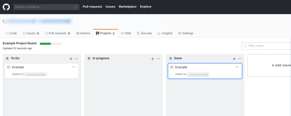Viewport: 291px width, 116px height.
Task: Add a card to Done column
Action: pyautogui.click(x=234, y=59)
